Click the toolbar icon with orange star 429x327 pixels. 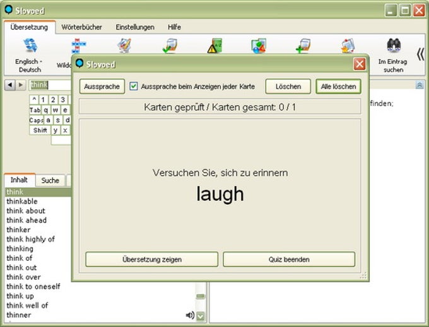(348, 45)
